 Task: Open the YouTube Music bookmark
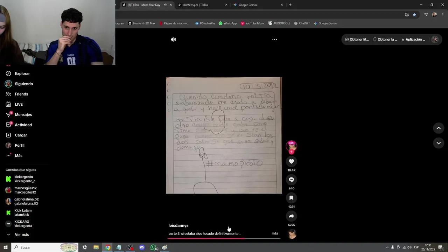click(252, 23)
